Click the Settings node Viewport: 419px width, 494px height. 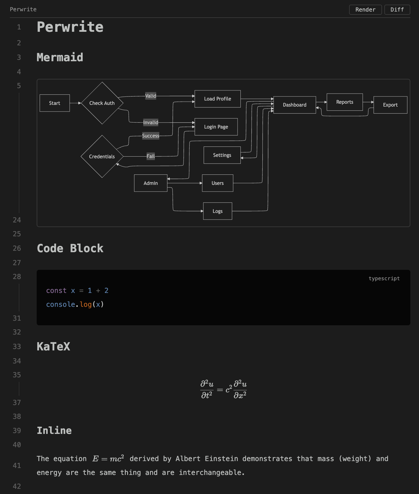click(222, 155)
